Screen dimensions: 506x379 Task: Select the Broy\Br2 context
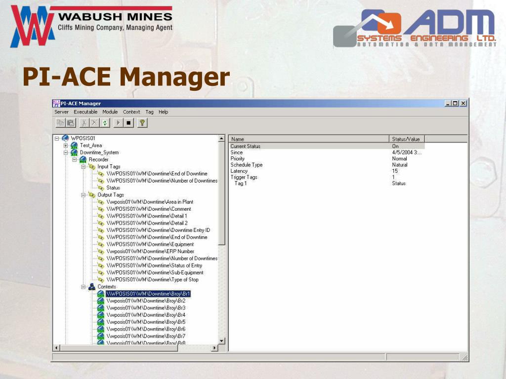[x=146, y=301]
